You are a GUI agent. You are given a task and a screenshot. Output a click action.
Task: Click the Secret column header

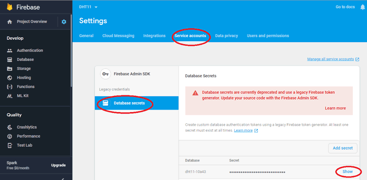[234, 160]
